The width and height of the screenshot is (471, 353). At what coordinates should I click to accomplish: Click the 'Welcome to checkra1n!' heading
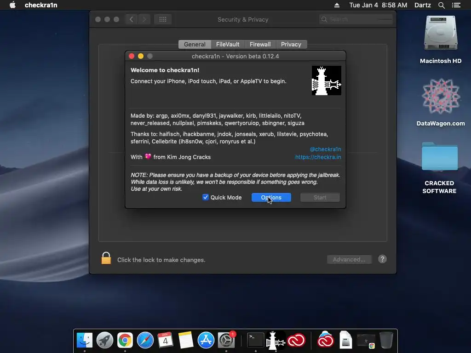click(165, 70)
